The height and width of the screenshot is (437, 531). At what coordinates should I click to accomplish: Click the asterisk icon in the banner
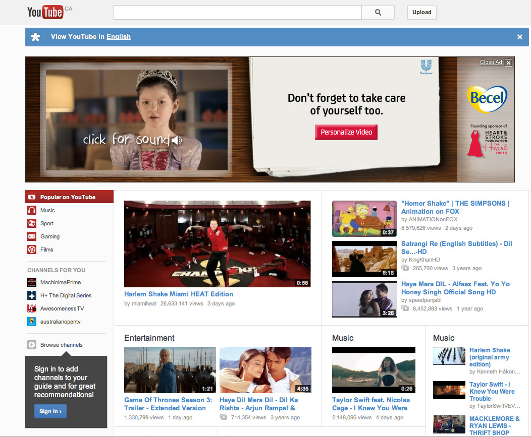click(x=35, y=37)
